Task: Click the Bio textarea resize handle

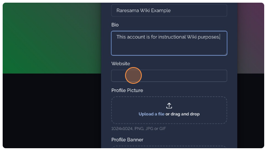Action: tap(225, 54)
